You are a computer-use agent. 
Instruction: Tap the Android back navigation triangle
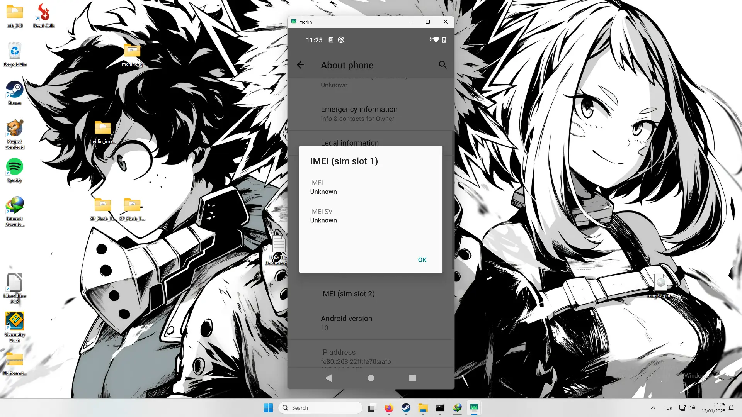(329, 378)
